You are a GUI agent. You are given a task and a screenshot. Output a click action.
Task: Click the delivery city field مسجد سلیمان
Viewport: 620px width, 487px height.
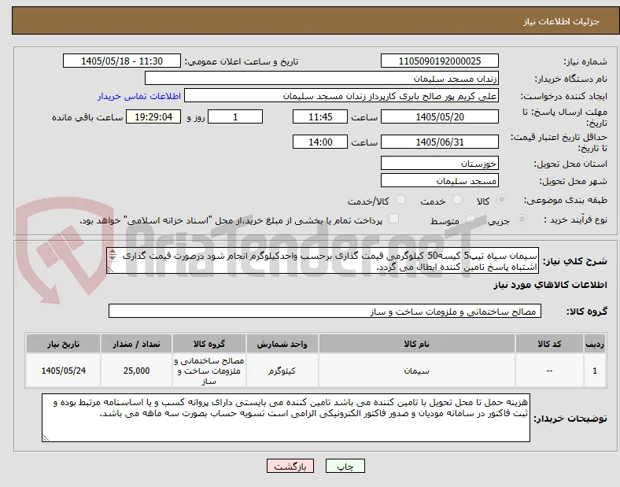439,181
